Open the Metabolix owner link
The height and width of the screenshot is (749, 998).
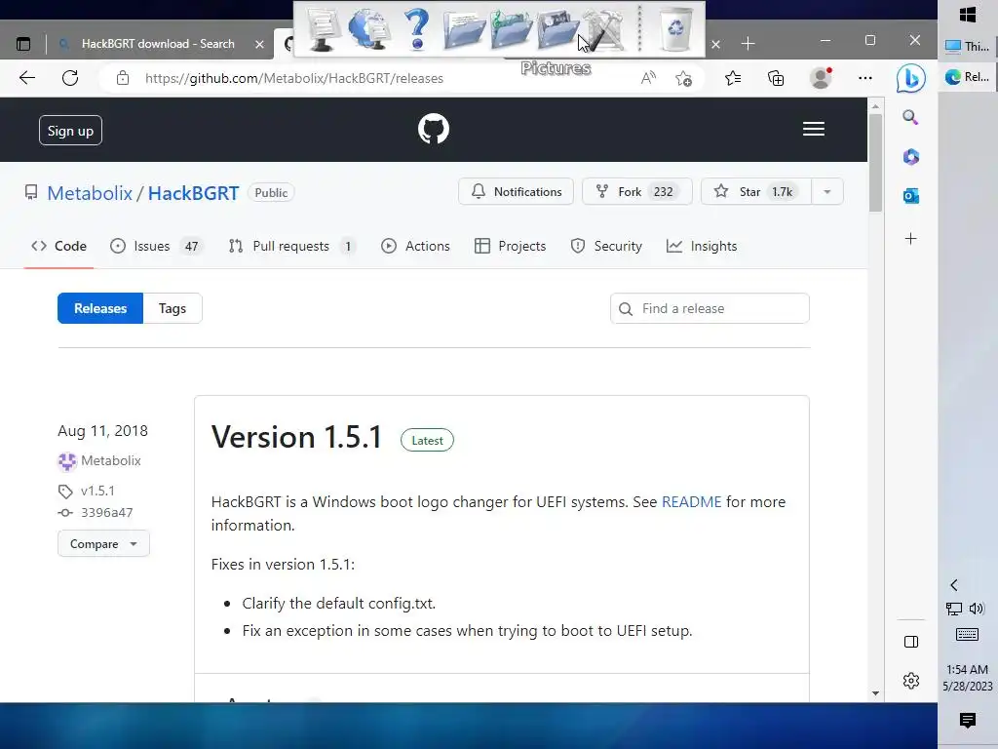tap(90, 193)
